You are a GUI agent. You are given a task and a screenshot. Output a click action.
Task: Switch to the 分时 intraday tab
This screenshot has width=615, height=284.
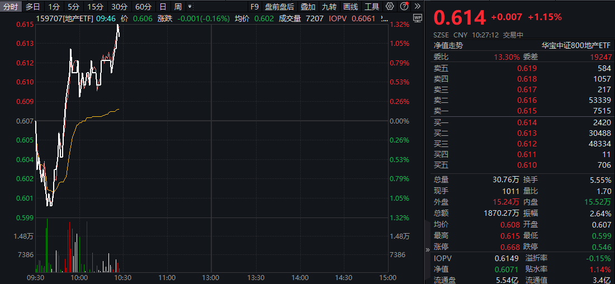pos(11,7)
